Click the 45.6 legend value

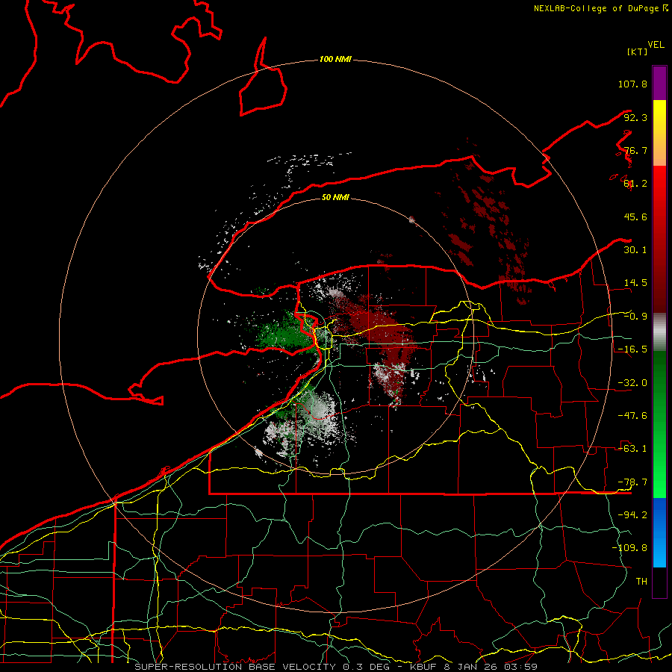635,217
